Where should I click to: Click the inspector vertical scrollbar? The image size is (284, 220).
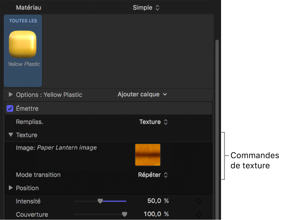coord(217,129)
